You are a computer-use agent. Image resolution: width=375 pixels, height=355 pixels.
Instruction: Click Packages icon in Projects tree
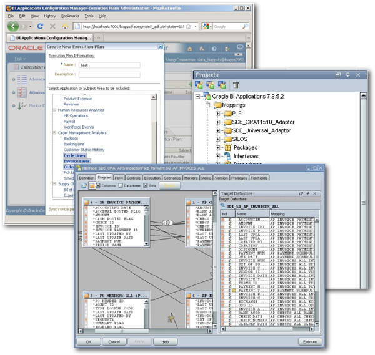point(227,147)
